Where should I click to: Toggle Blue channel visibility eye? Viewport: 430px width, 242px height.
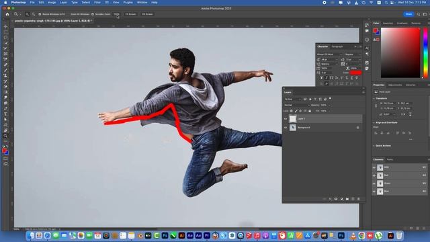[x=374, y=191]
